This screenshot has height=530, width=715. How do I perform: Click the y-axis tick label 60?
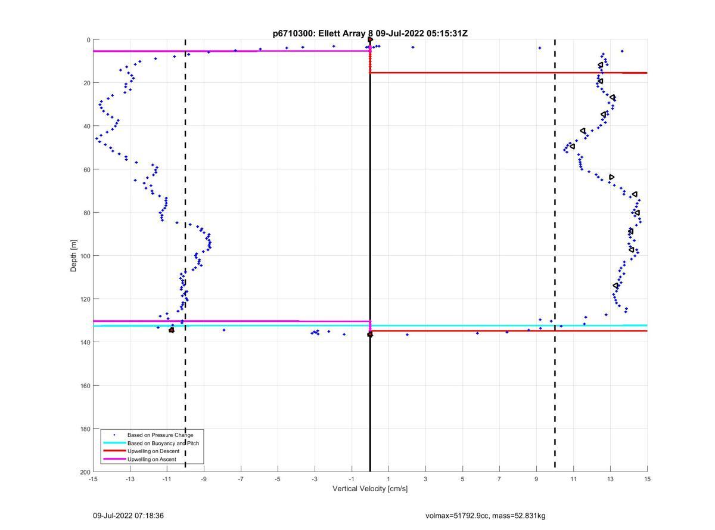point(86,169)
